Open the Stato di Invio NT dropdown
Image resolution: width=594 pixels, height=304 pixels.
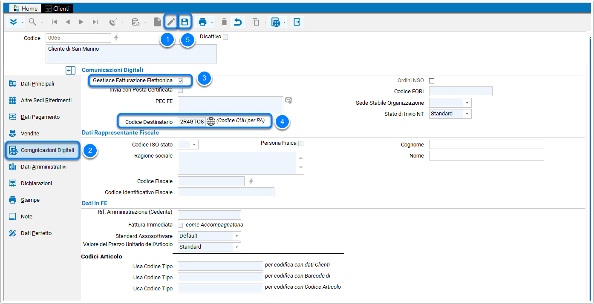[467, 114]
